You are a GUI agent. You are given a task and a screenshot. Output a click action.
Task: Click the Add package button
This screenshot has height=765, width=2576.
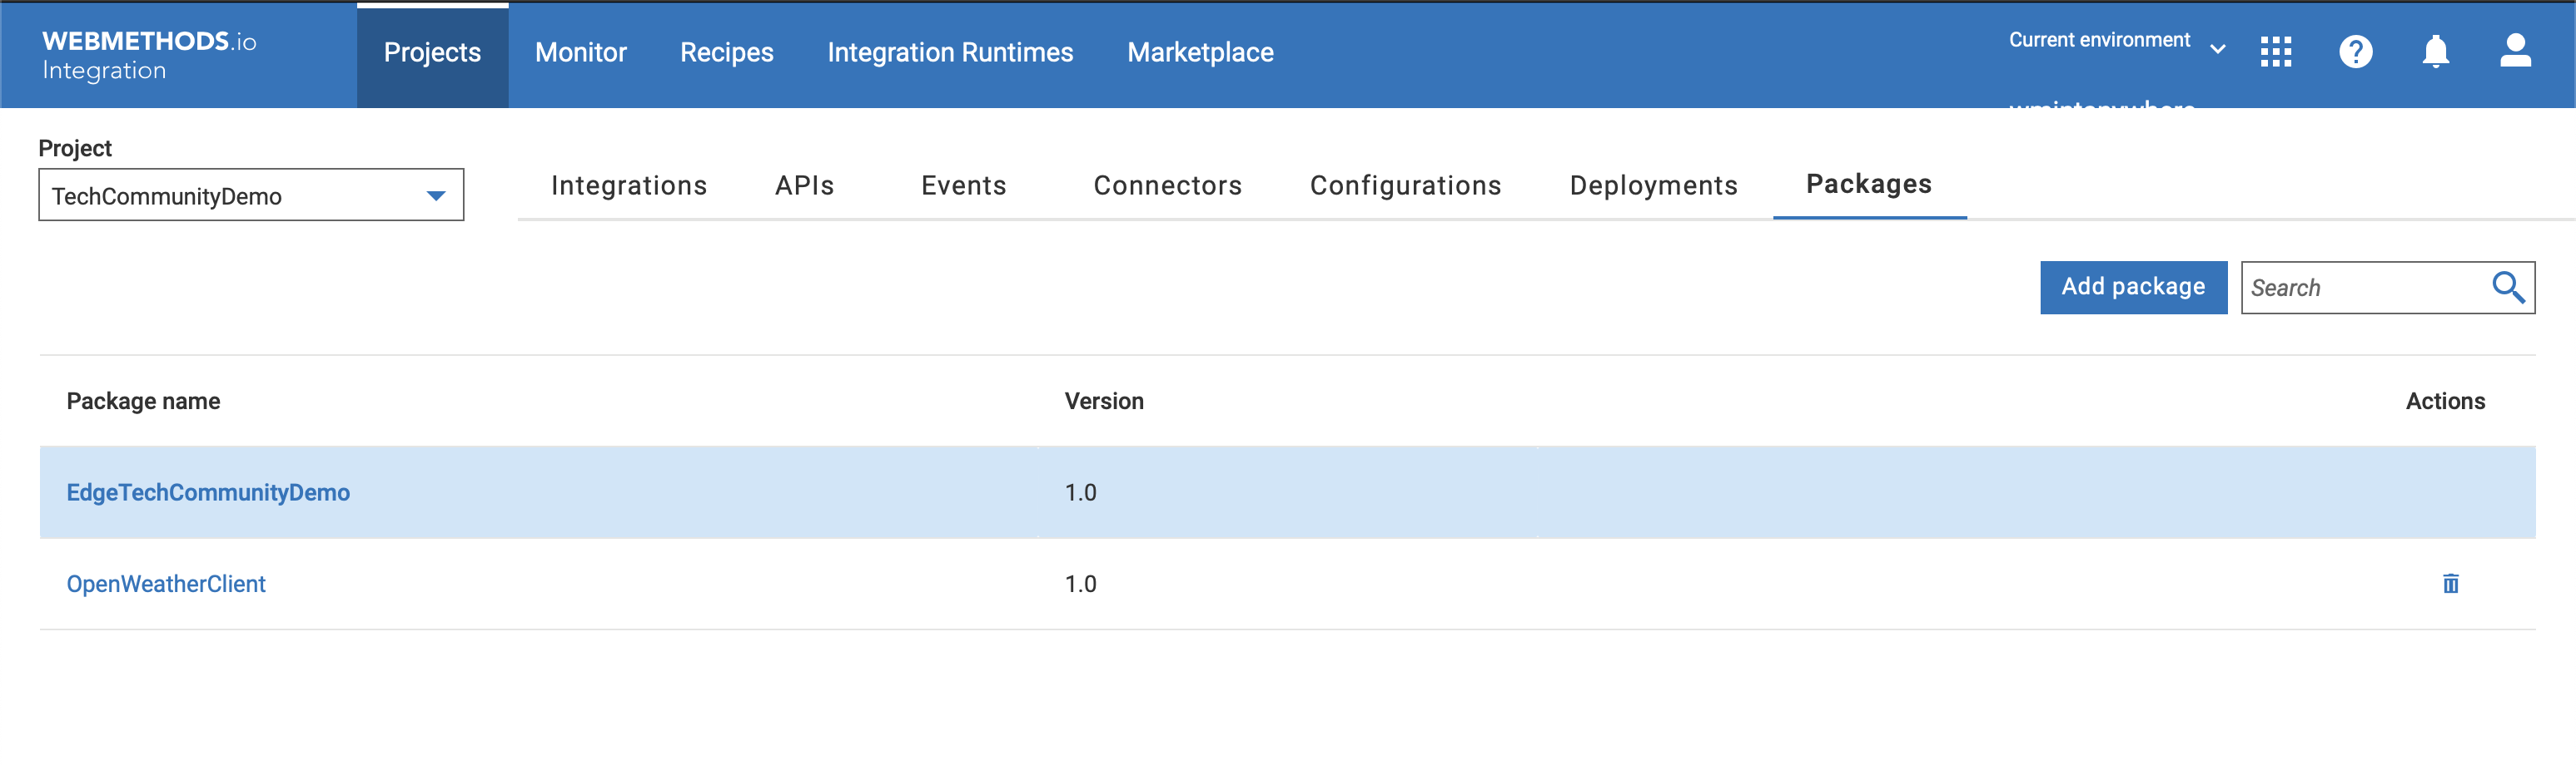pyautogui.click(x=2133, y=288)
